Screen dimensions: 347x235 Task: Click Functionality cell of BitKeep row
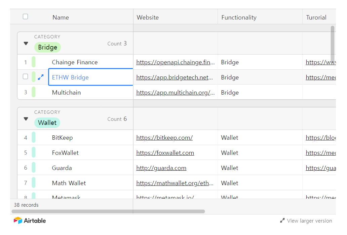[260, 138]
